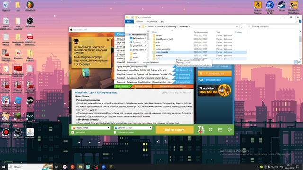Click the TLauncher TL mods icon

tap(201, 129)
